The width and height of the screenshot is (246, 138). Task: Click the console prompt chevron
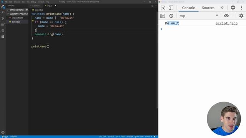(161, 29)
